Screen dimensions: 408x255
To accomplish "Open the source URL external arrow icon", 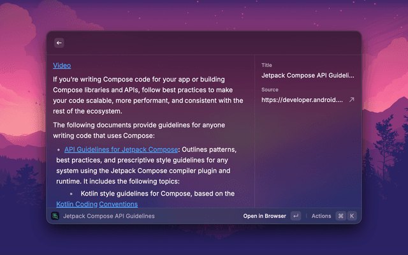I will [x=351, y=99].
